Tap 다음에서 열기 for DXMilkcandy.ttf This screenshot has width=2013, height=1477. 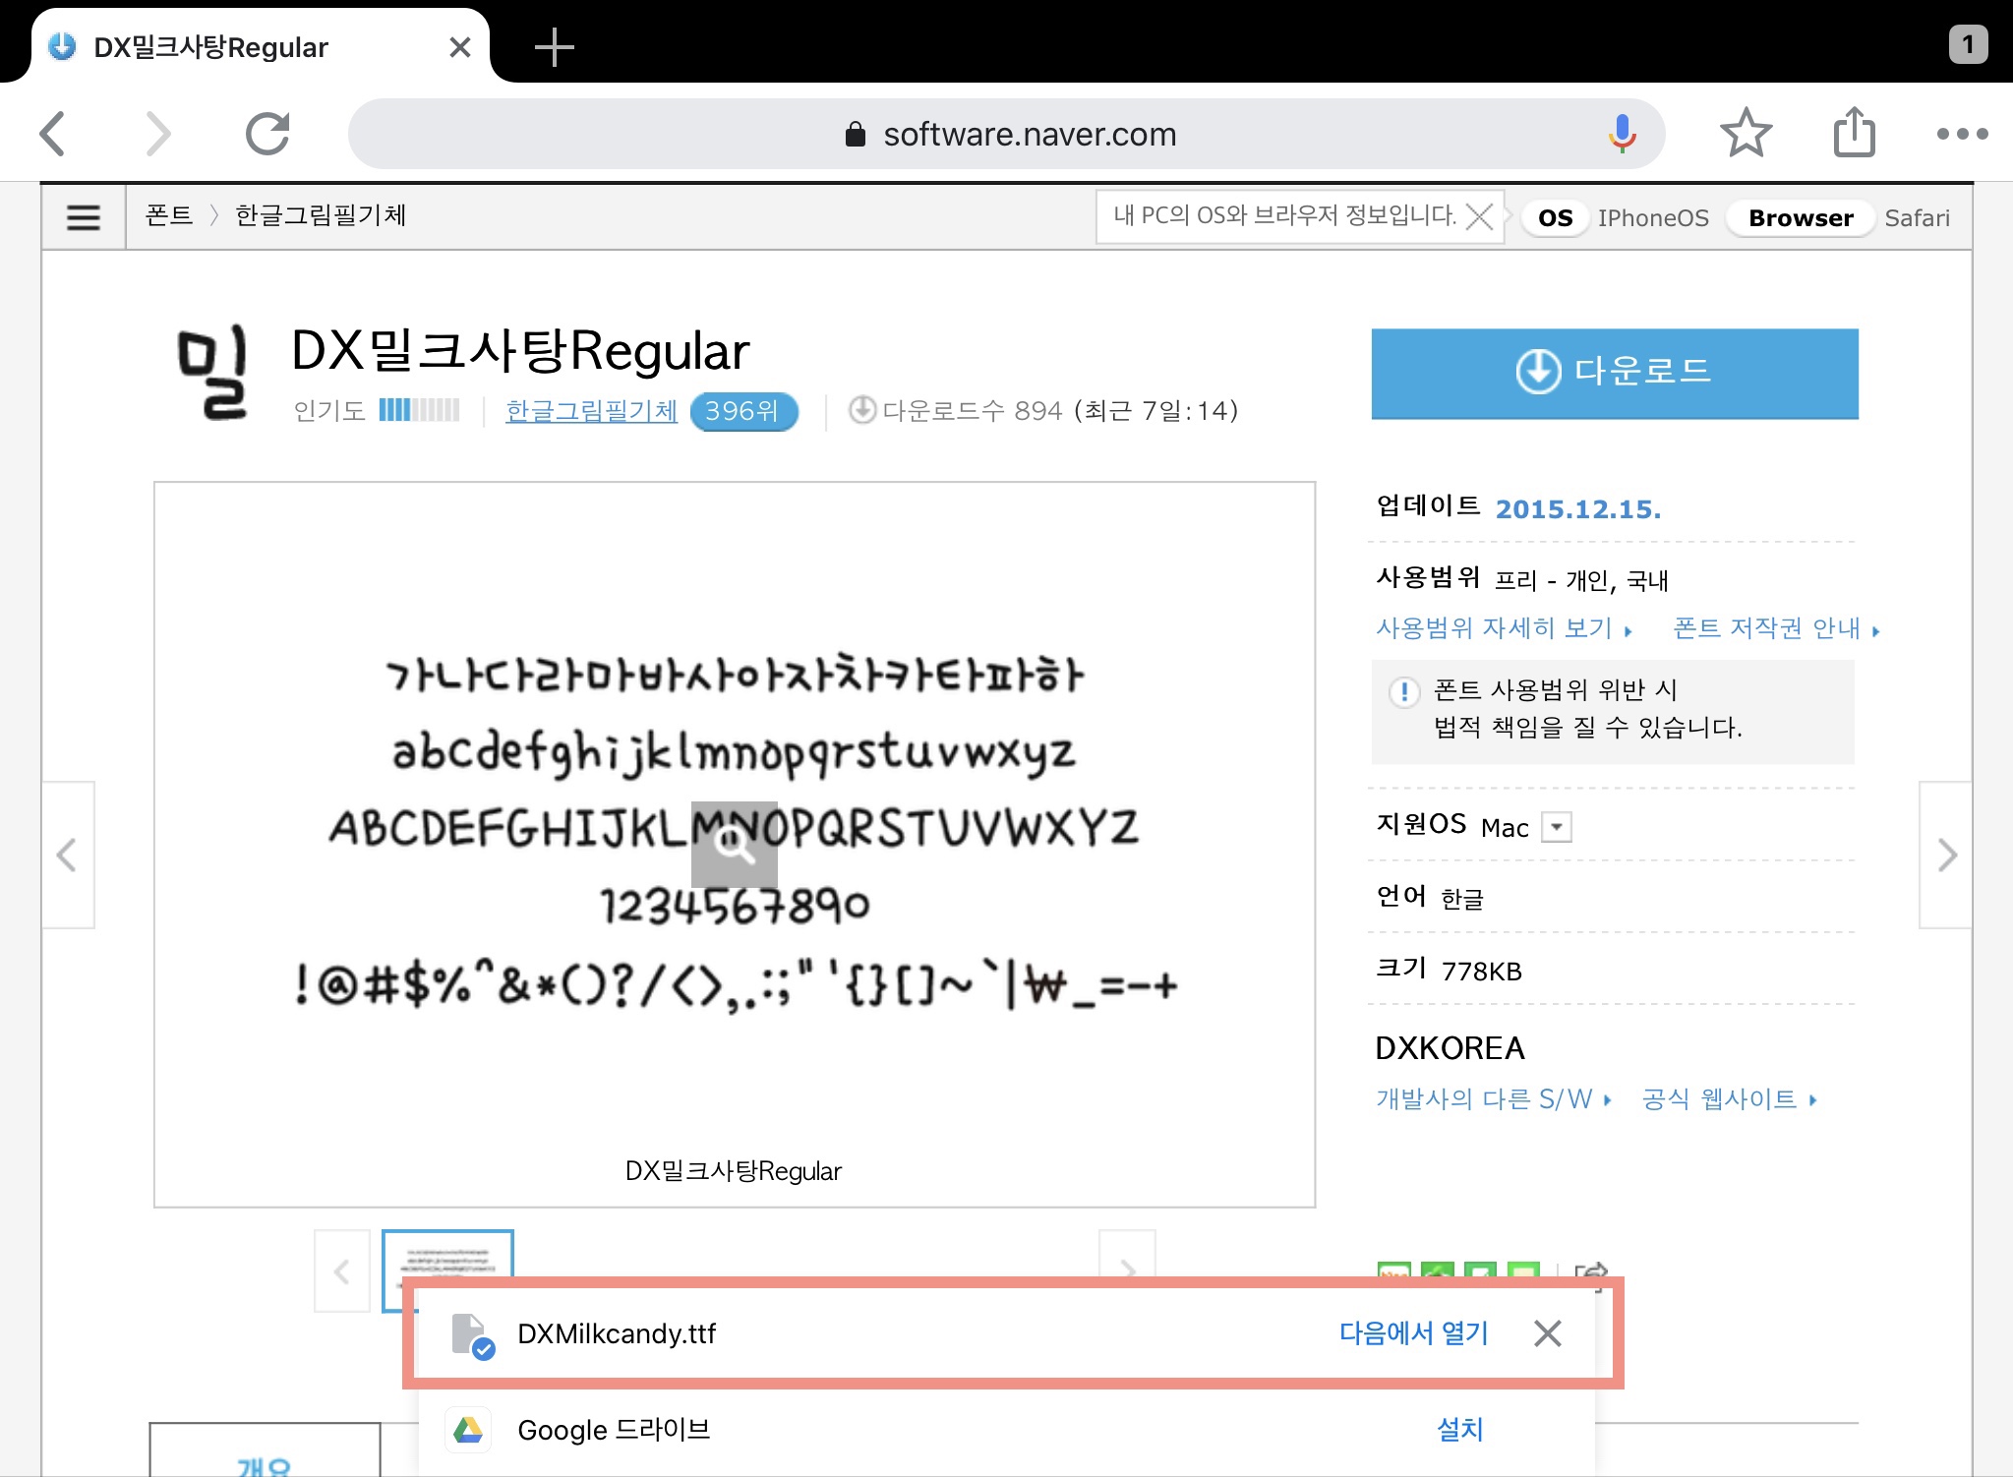[x=1413, y=1333]
